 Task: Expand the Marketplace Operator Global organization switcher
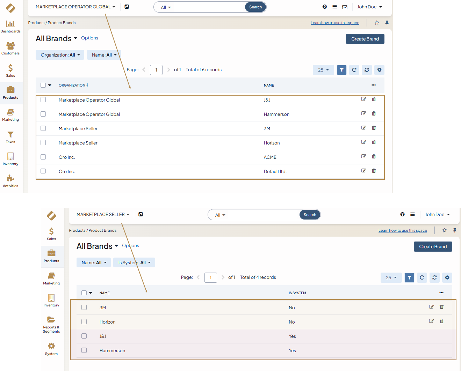coord(75,7)
